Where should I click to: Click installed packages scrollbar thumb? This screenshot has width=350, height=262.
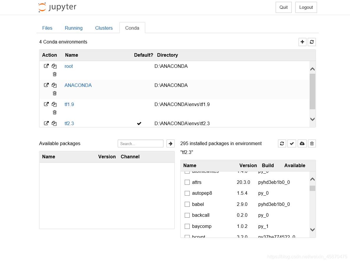click(x=312, y=188)
